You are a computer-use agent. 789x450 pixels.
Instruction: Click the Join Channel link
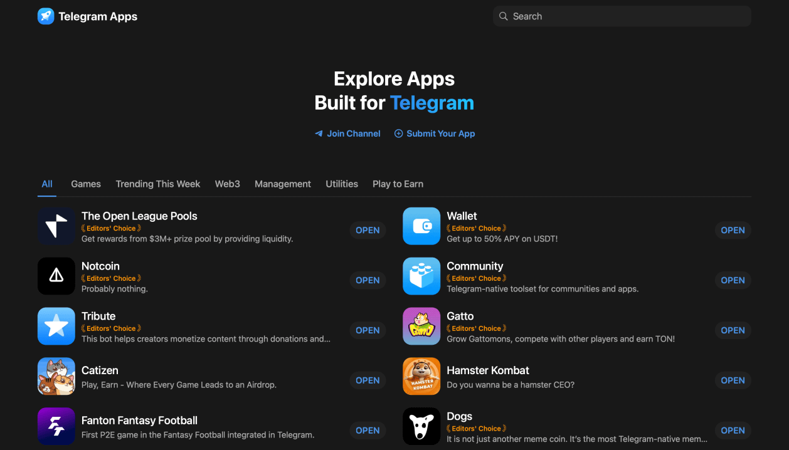[347, 133]
